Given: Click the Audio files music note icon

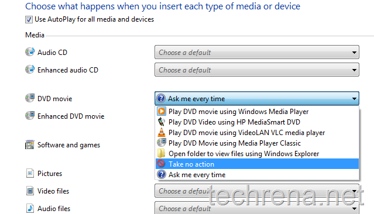Looking at the screenshot, I should [30, 208].
